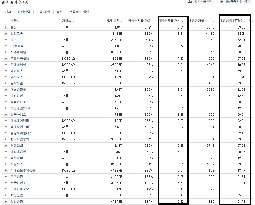Image resolution: width=255 pixels, height=205 pixels.
Task: Click the Korean flag icon beside 효성
Action: click(x=6, y=27)
